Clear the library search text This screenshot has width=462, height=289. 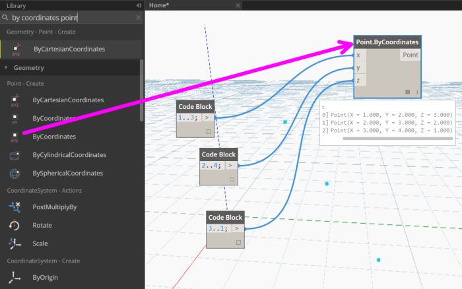(138, 18)
